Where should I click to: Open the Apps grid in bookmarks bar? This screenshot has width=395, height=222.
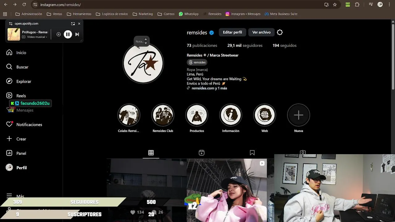5,14
